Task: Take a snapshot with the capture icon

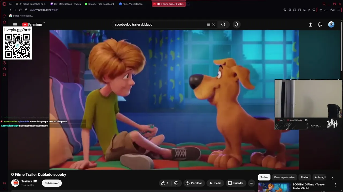Action: 294,10
